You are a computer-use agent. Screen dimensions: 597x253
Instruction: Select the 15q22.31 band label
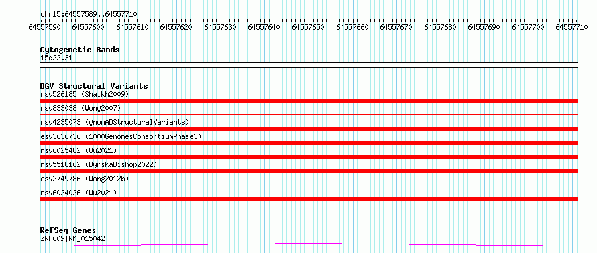pos(56,58)
